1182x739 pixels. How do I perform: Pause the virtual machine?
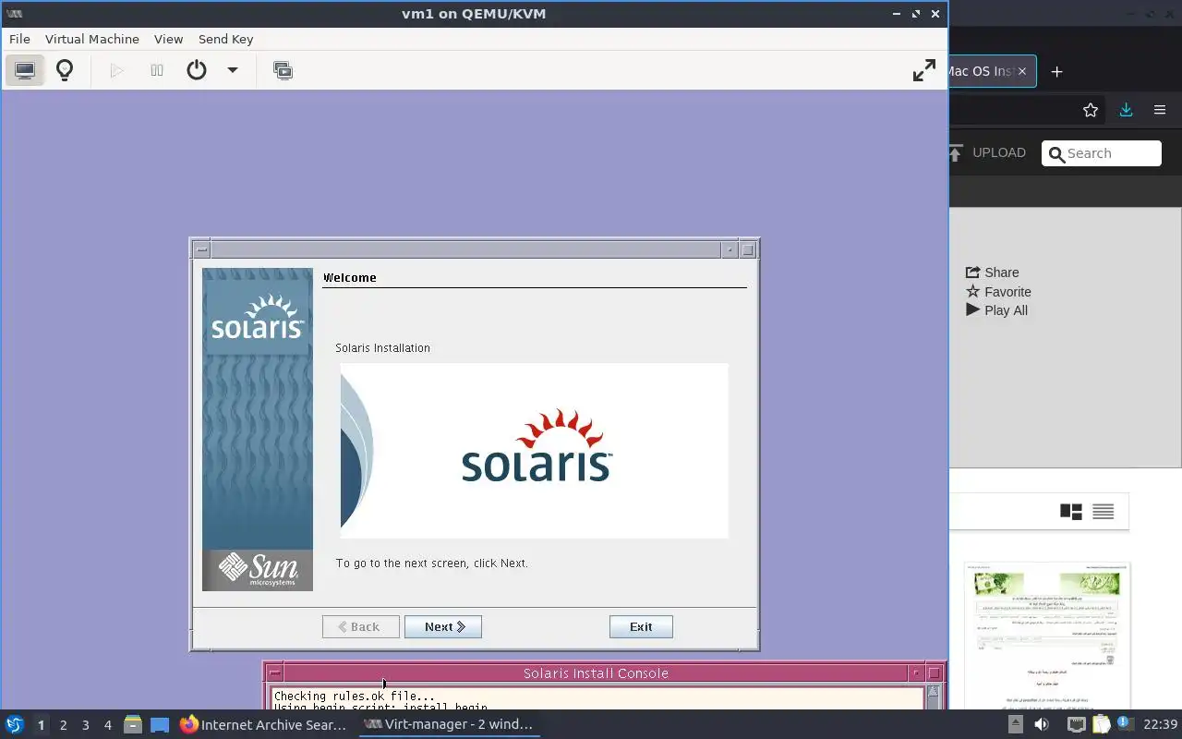coord(157,70)
